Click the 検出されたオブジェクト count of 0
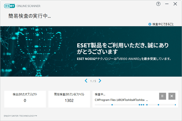Screen dimensions: 182x121 point(25,100)
